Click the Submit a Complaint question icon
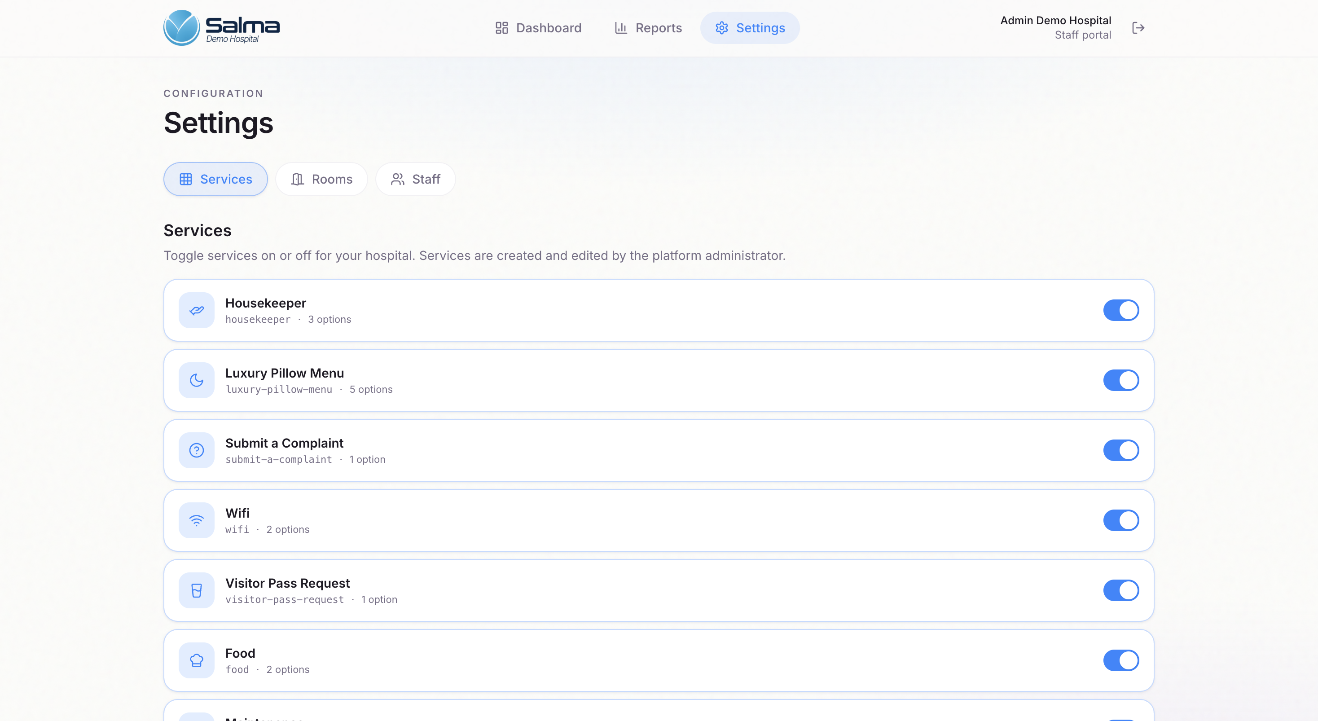 [x=197, y=450]
